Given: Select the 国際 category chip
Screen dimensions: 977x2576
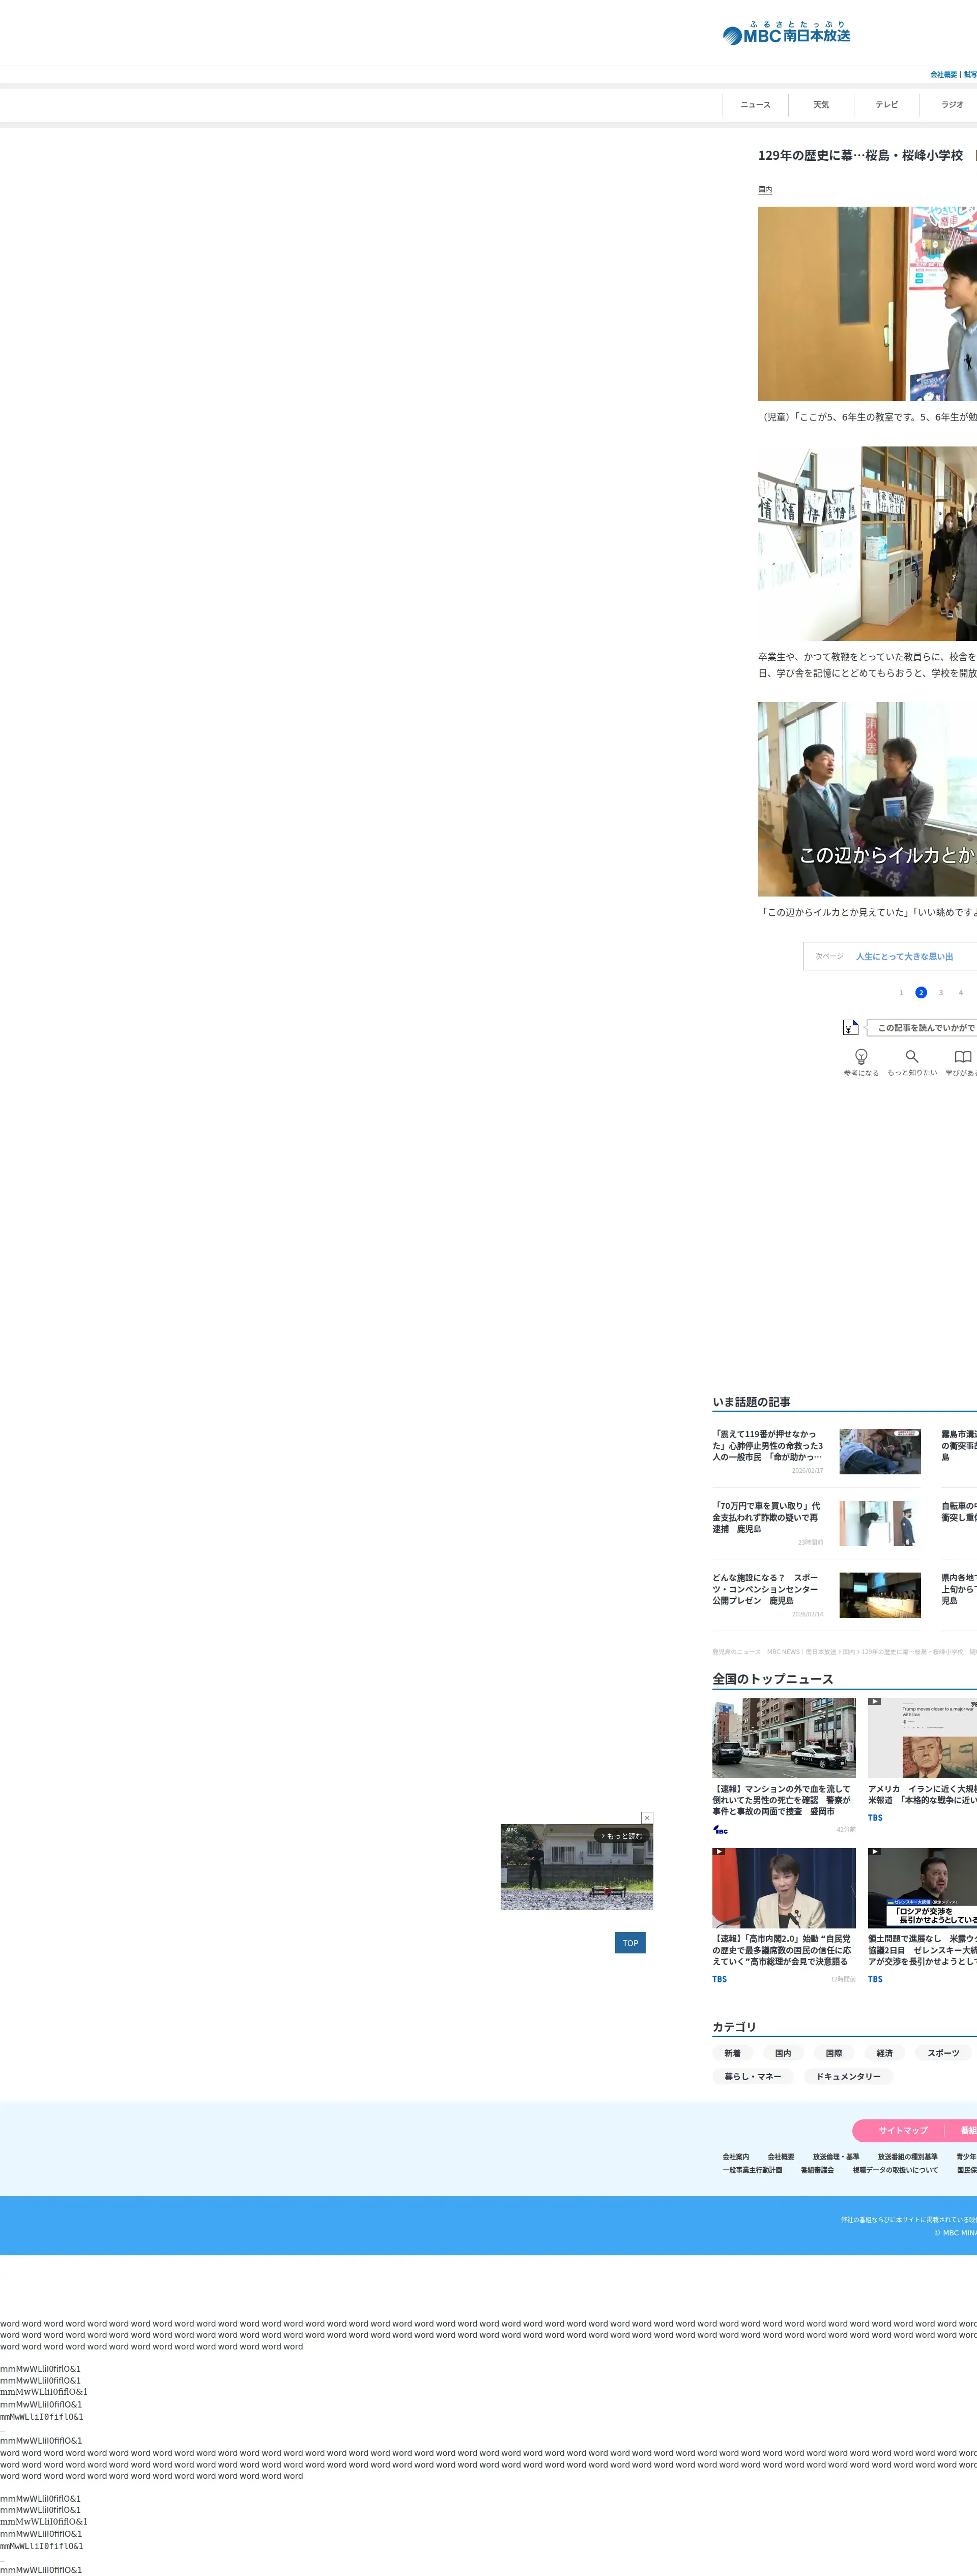Looking at the screenshot, I should tap(834, 2053).
